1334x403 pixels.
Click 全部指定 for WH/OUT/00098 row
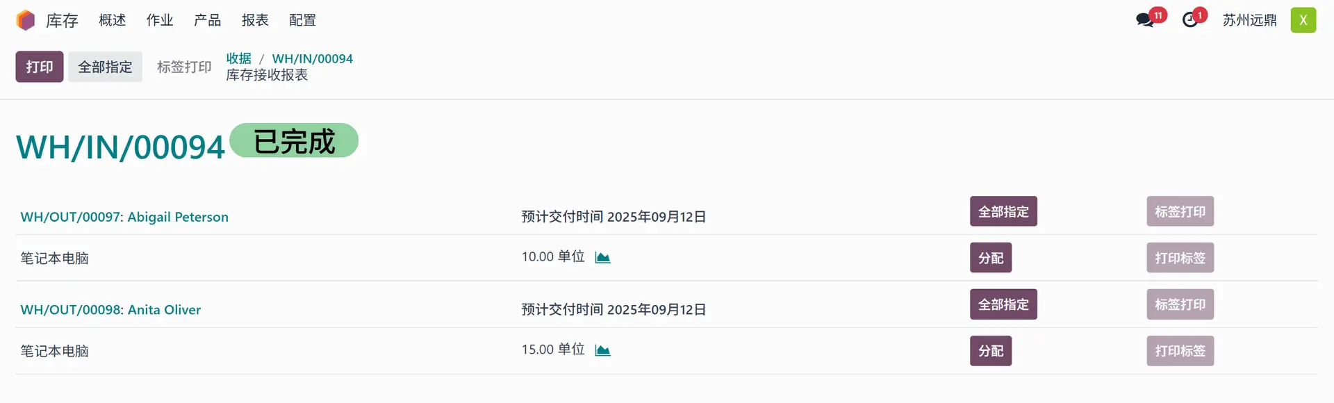pyautogui.click(x=1003, y=304)
